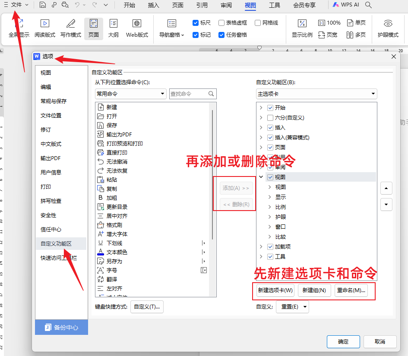Open Backup center (备份中心)
The image size is (408, 356).
click(x=61, y=328)
